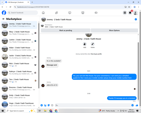Open the weather widget 26°C Partly cloudy
The image size is (141, 113).
[x=107, y=111]
